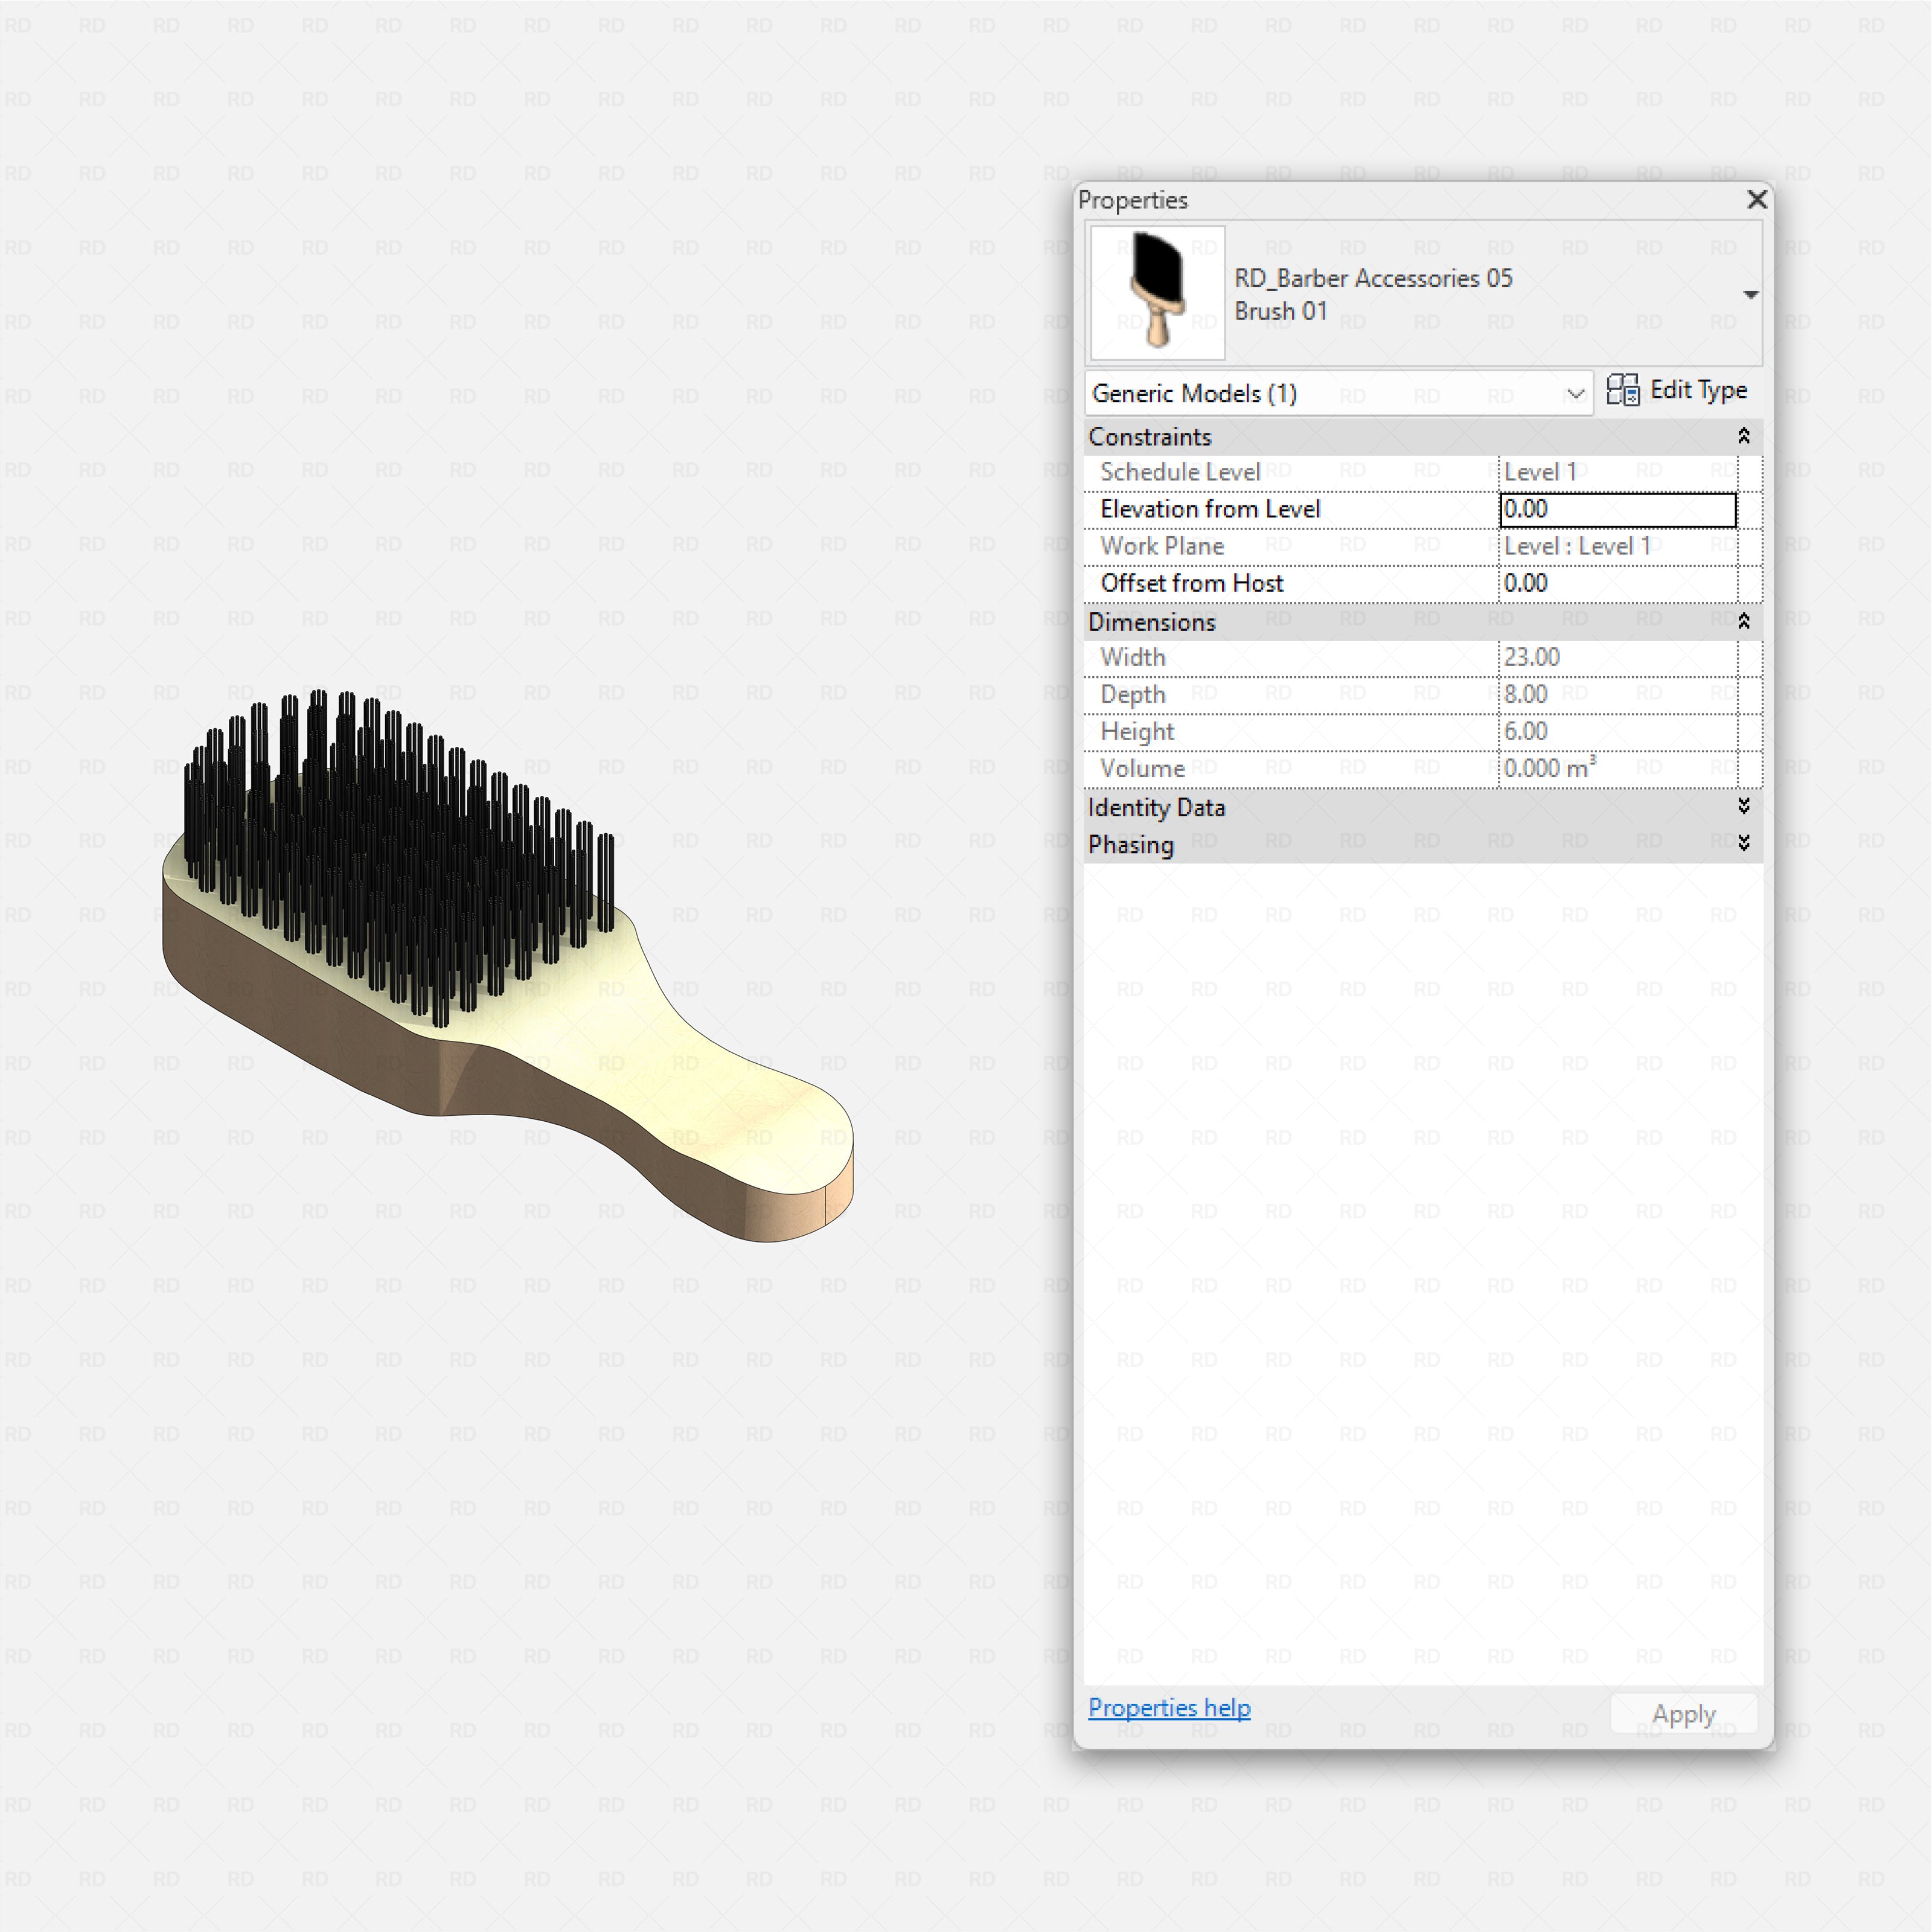Screen dimensions: 1932x1932
Task: Click the Elevation from Level input field
Action: point(1617,509)
